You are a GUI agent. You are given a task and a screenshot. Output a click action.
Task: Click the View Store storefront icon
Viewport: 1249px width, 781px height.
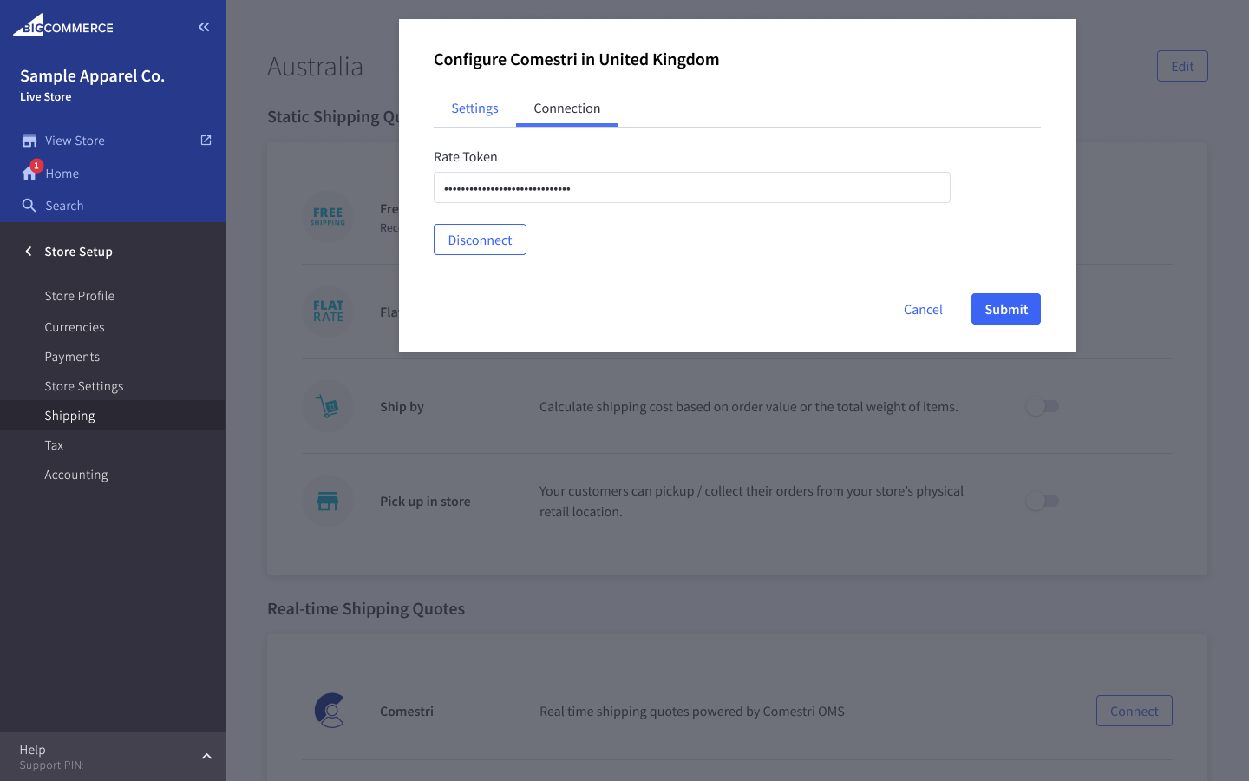tap(29, 141)
